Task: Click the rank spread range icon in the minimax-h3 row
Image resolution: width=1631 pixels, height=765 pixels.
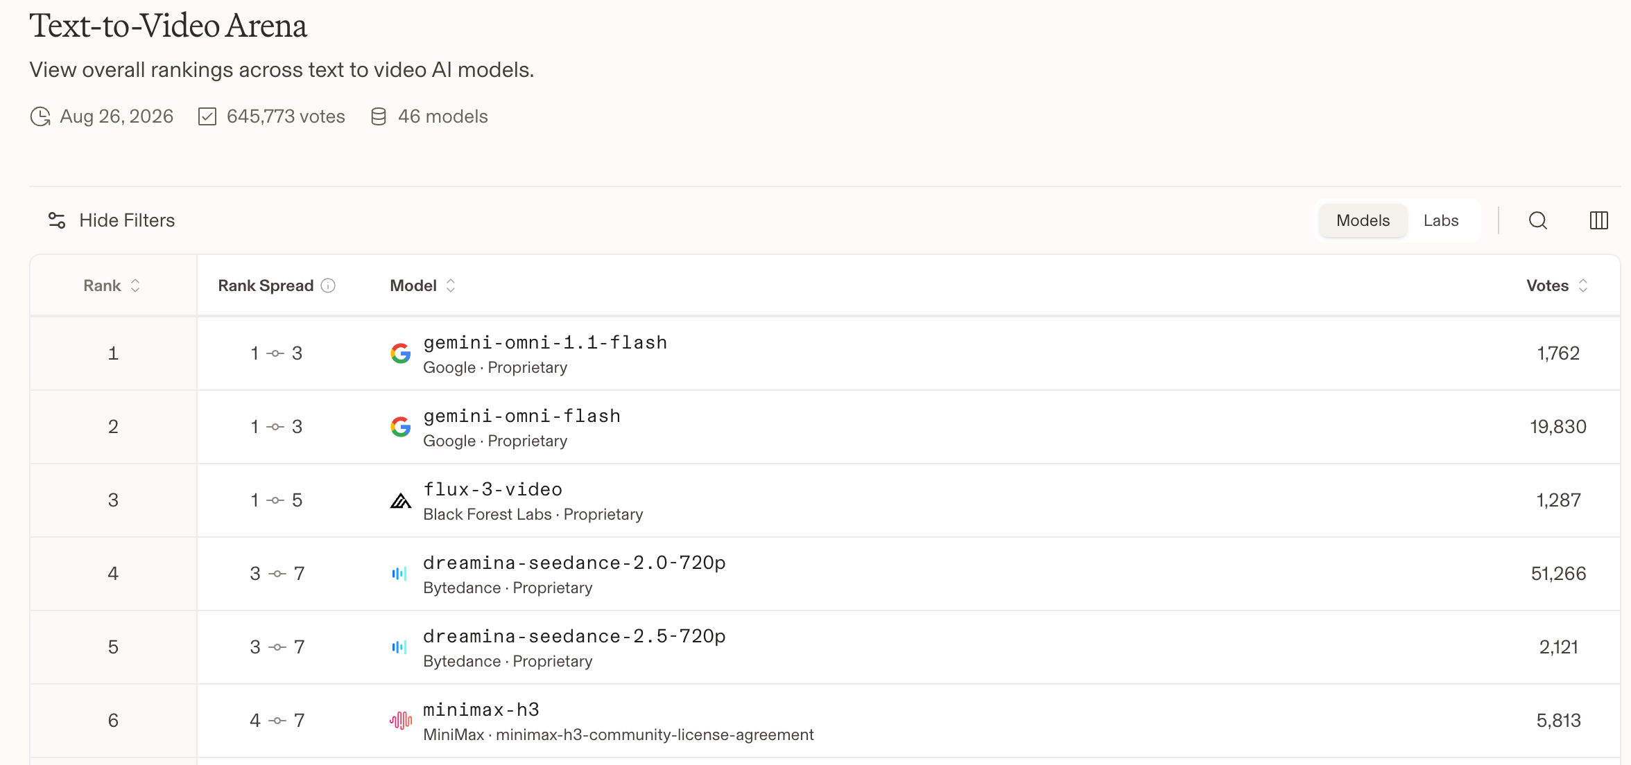Action: pos(277,721)
